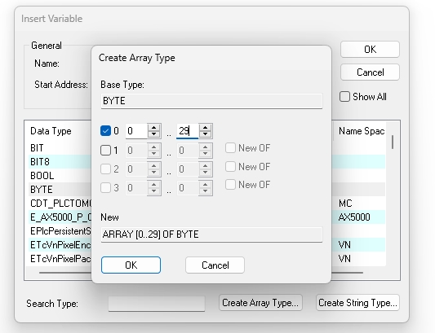The width and height of the screenshot is (435, 333).
Task: Click OK in the Insert Variable window
Action: tap(370, 50)
